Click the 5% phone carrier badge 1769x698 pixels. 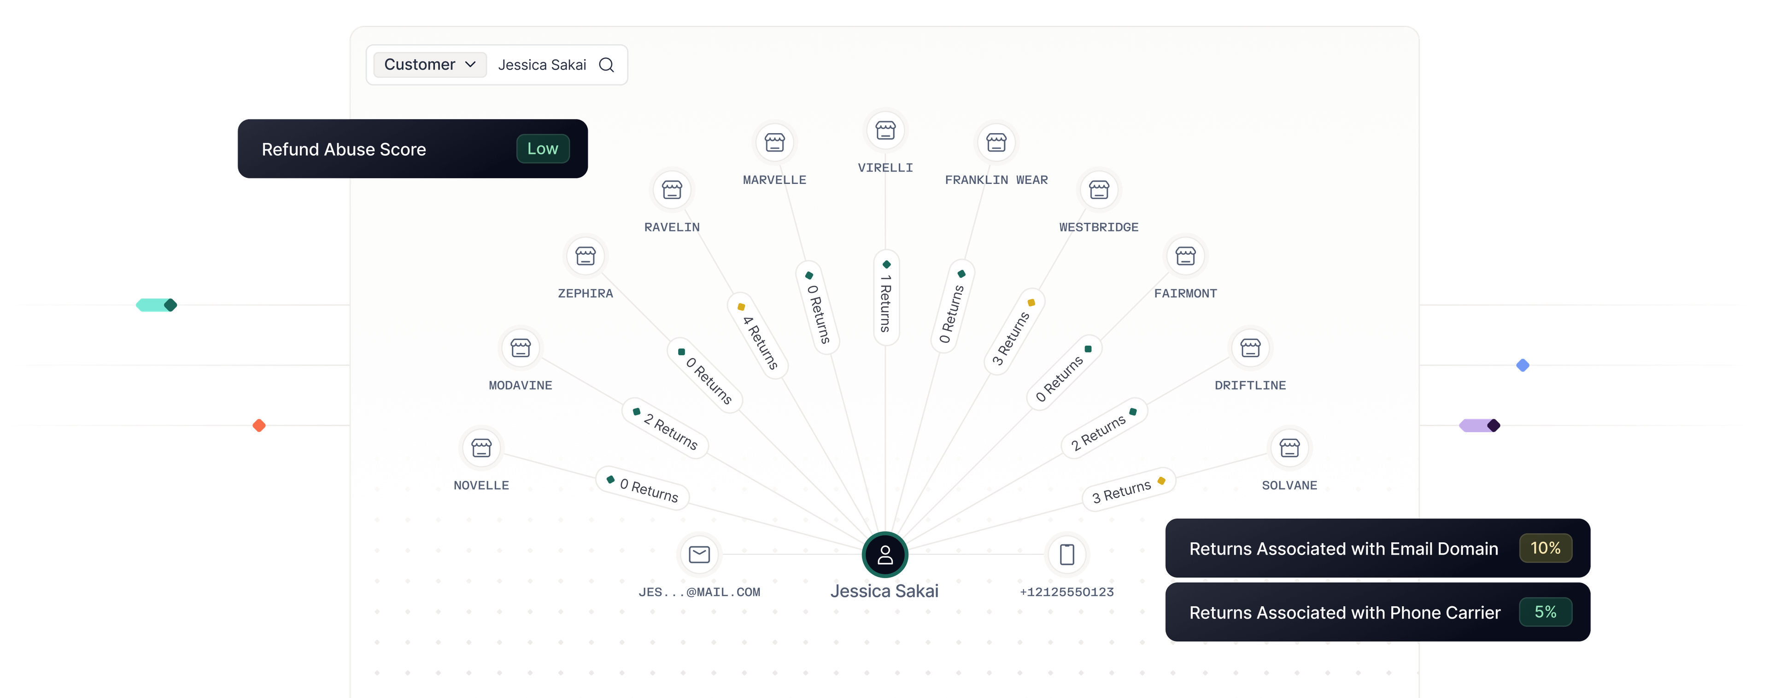pos(1545,611)
